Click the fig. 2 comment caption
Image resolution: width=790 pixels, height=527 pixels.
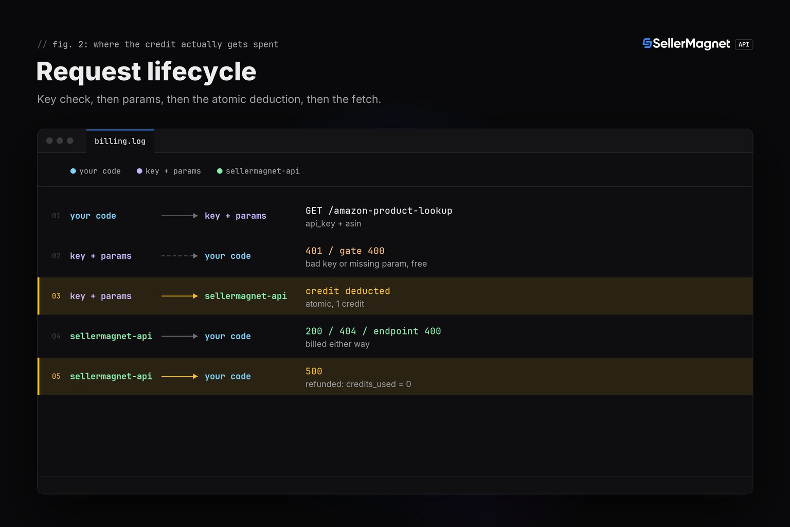(158, 44)
